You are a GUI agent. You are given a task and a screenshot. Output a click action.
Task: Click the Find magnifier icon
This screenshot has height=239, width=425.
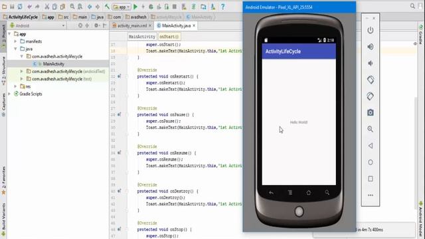click(72, 7)
